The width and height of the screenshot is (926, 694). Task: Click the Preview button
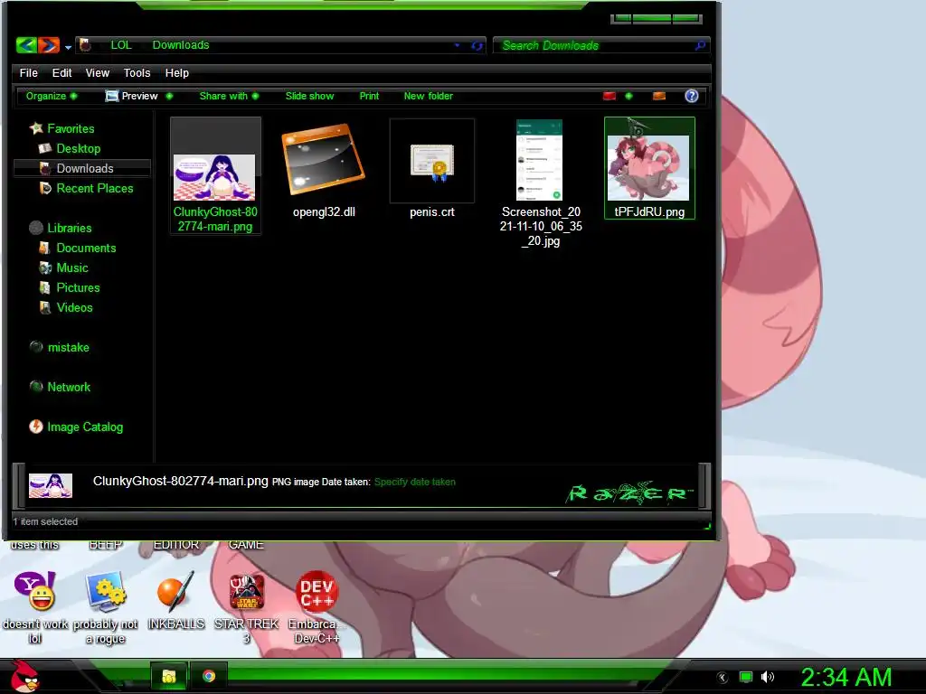[x=132, y=96]
